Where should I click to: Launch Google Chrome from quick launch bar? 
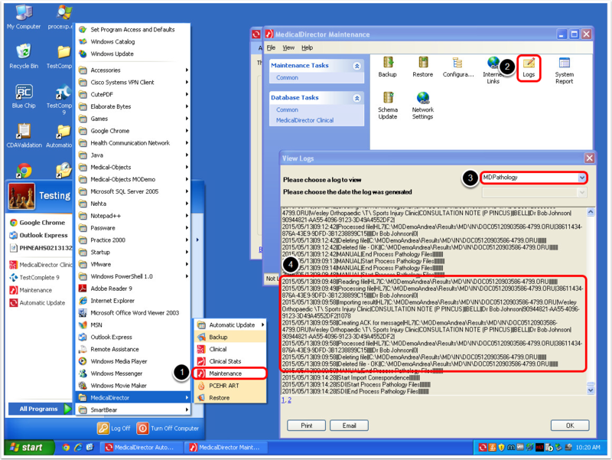point(66,448)
